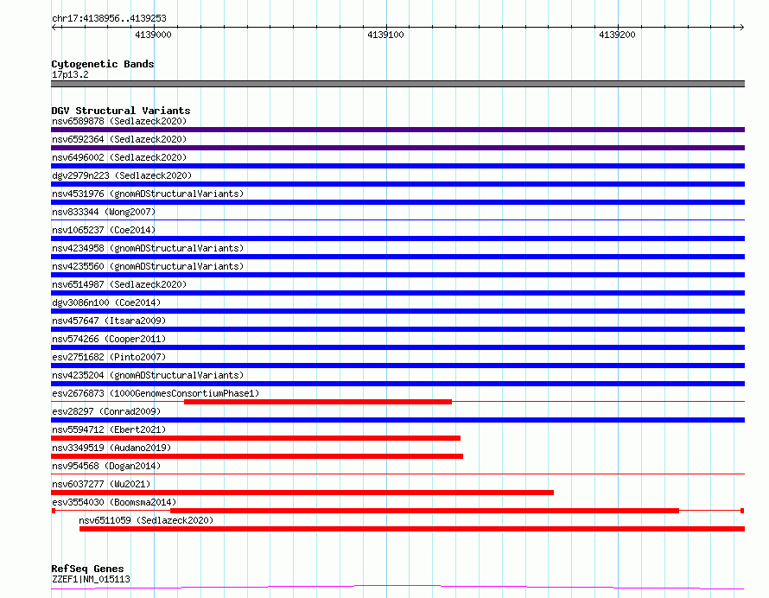Click the purple bar for nsv6589878
The height and width of the screenshot is (598, 769).
click(x=397, y=130)
